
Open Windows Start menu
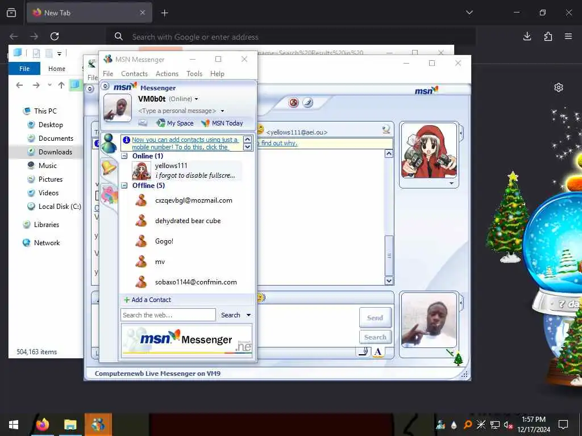[14, 425]
